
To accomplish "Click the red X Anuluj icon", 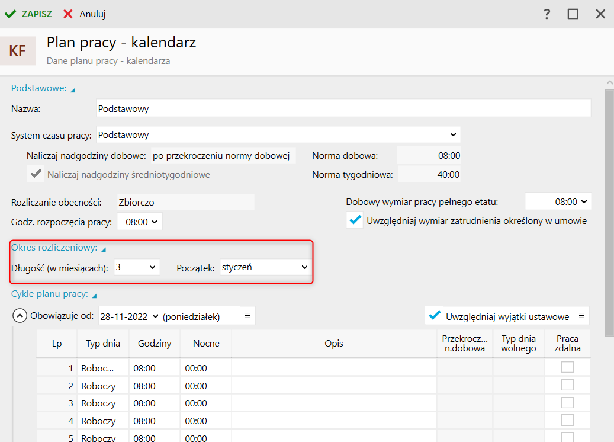I will pyautogui.click(x=68, y=14).
